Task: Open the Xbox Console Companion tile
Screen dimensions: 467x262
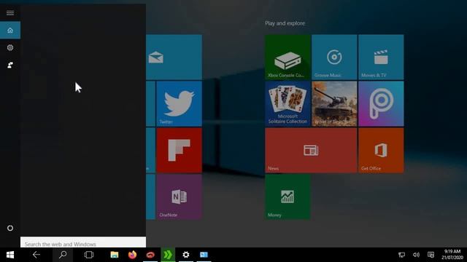Action: pos(287,57)
